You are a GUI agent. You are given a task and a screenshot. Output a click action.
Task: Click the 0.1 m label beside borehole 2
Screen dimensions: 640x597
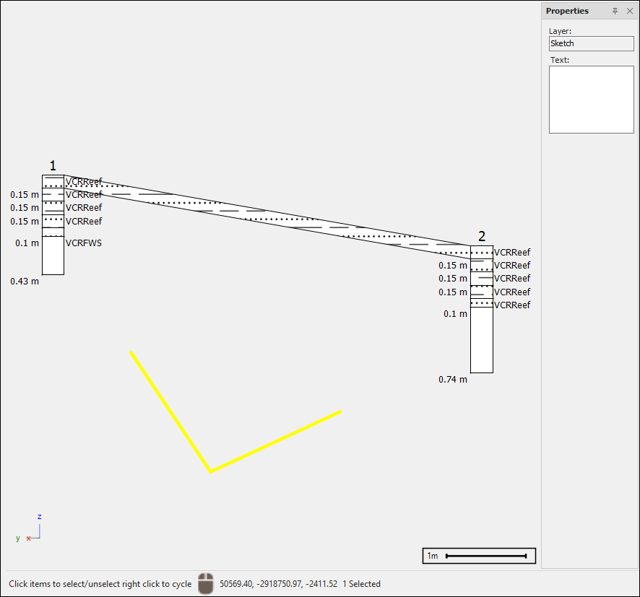click(x=455, y=314)
